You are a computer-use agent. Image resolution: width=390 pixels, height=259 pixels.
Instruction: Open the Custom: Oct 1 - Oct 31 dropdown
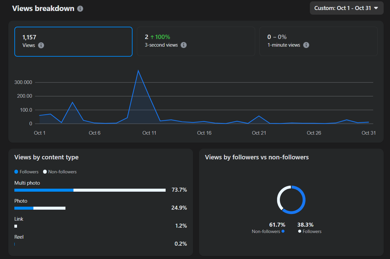pos(346,8)
